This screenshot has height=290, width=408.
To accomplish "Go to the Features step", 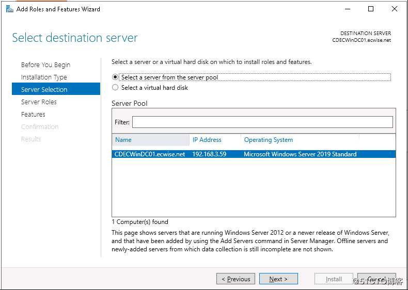I will [x=33, y=114].
